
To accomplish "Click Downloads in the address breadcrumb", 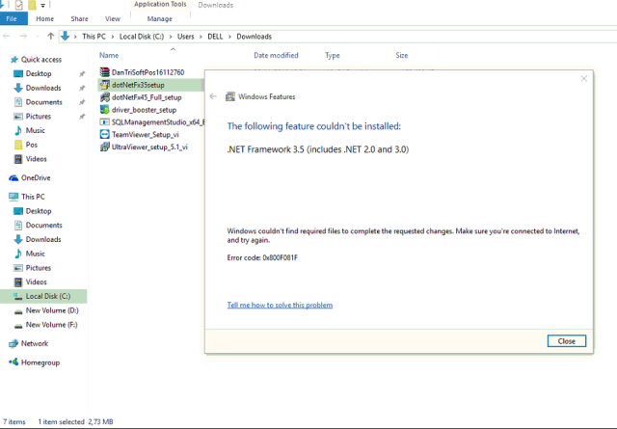I will (x=254, y=37).
